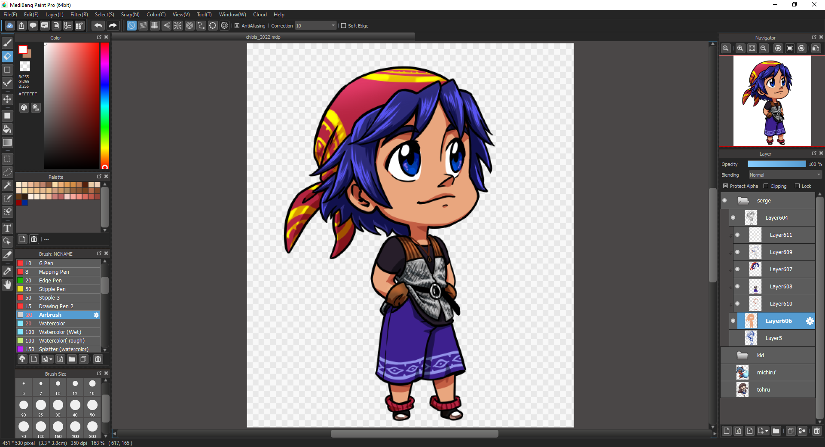This screenshot has height=447, width=825.
Task: Select the Bucket fill tool
Action: pos(7,129)
